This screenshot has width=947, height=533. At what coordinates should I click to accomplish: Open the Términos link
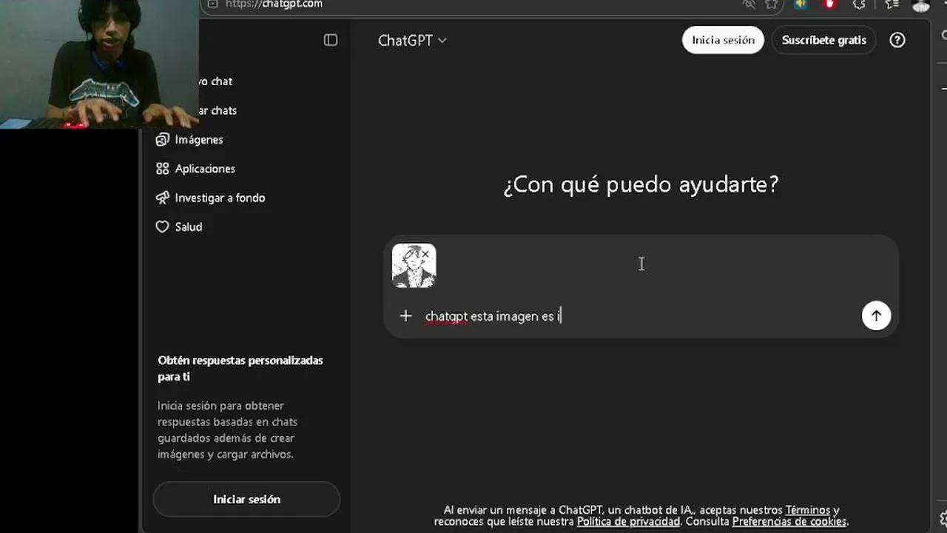pyautogui.click(x=808, y=510)
